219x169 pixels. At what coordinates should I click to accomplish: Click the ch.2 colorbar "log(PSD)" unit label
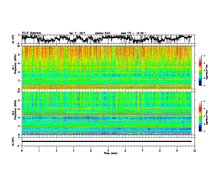[x=207, y=117]
